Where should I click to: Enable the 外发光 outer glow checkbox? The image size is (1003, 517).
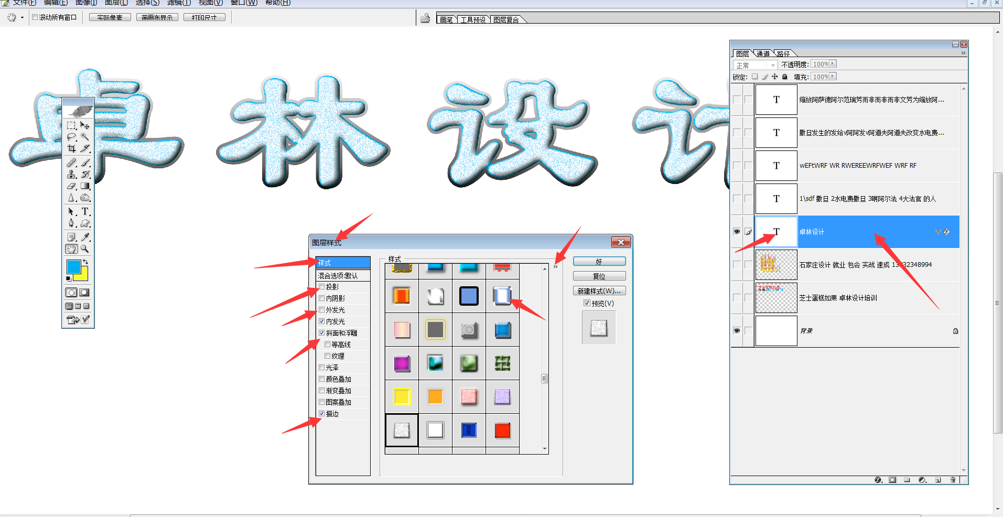[x=322, y=310]
